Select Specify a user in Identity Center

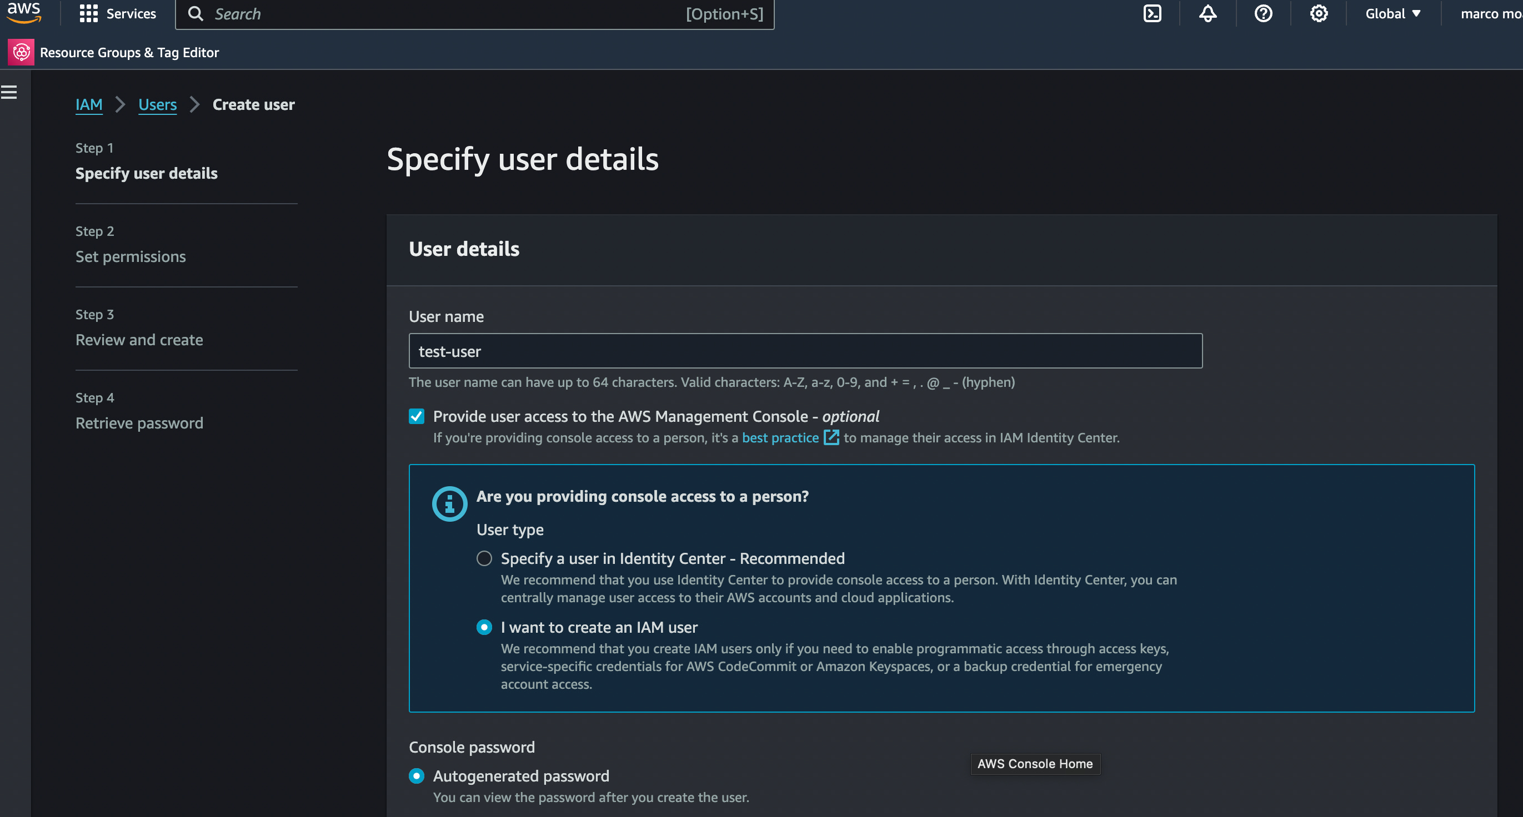[484, 558]
